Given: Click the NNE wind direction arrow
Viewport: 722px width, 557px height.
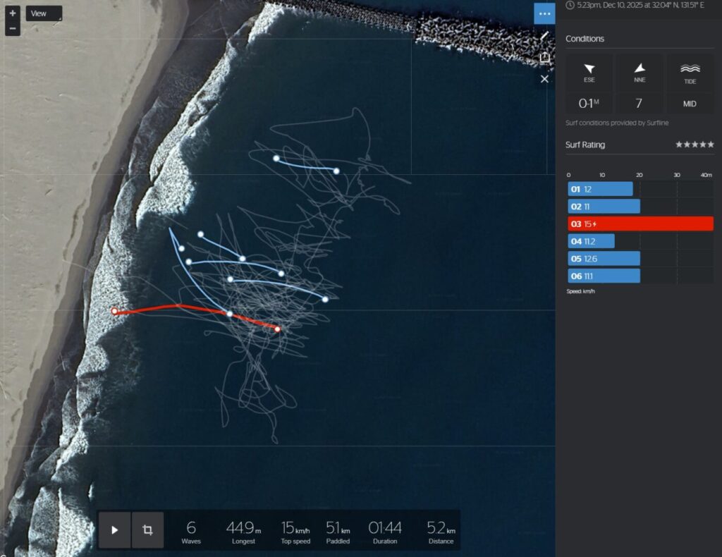Looking at the screenshot, I should (x=639, y=68).
